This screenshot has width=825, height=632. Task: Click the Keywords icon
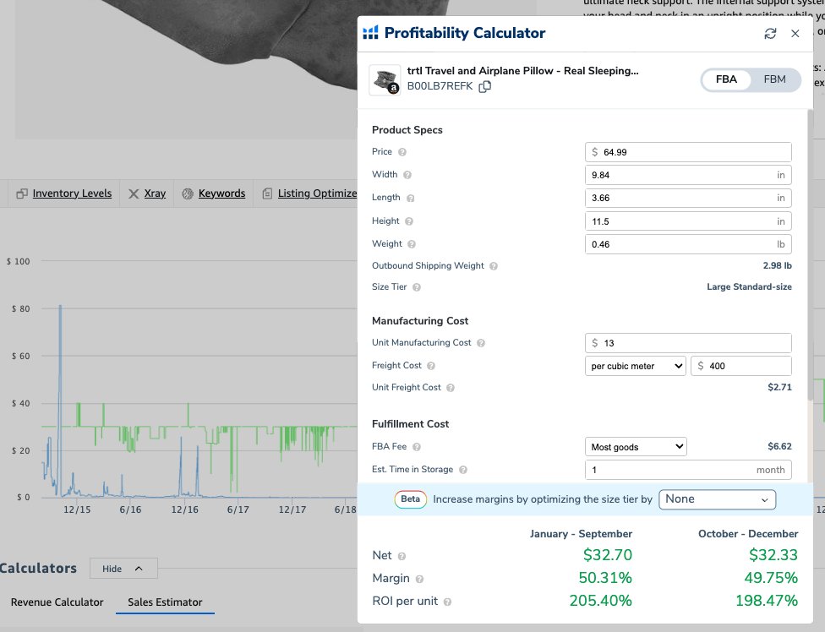pos(188,194)
